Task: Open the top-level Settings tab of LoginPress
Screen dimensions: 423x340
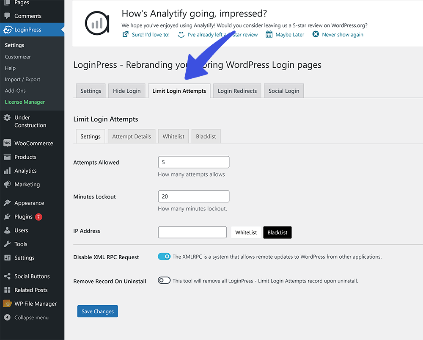Action: pos(91,91)
